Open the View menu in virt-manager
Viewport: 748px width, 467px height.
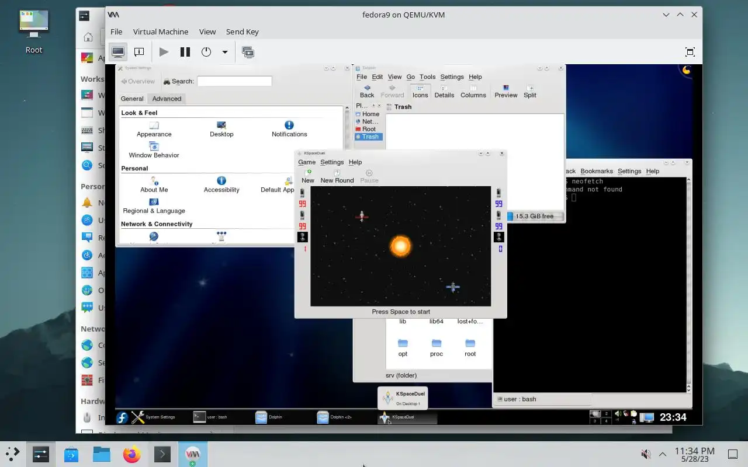[207, 32]
